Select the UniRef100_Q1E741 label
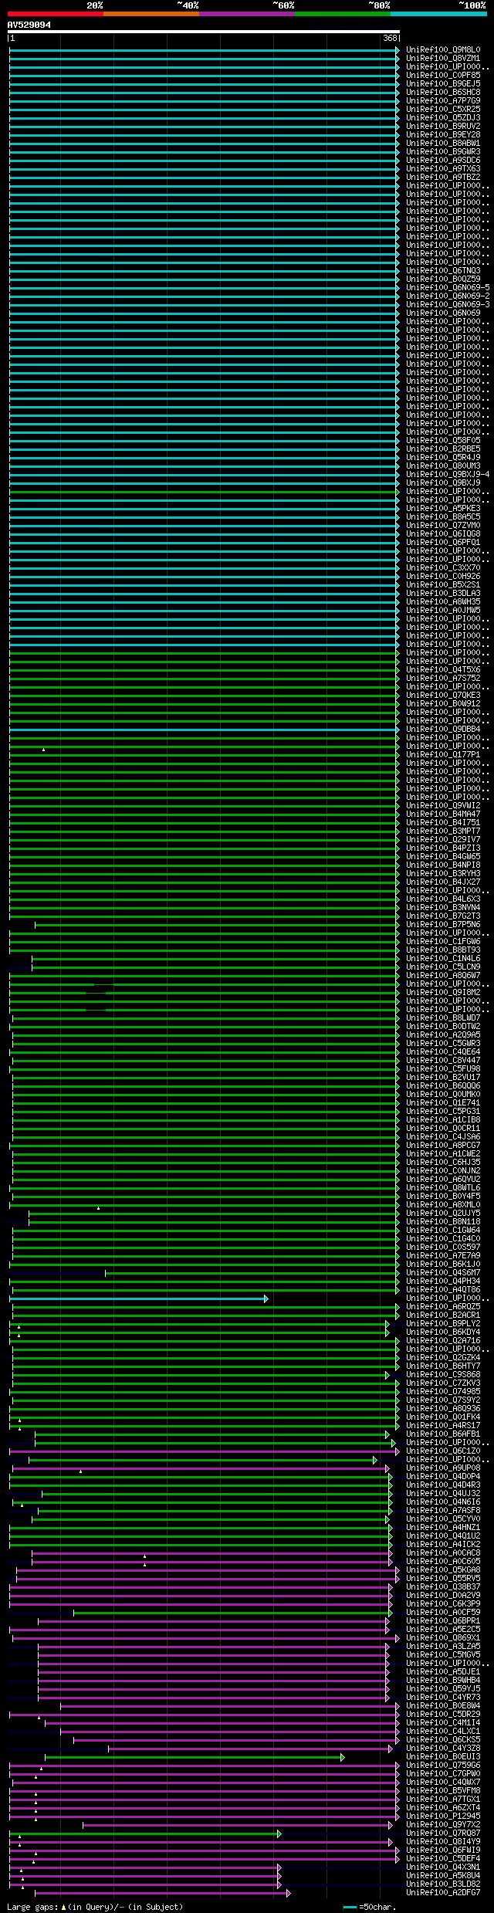Viewport: 494px width, 1913px height. click(443, 1103)
